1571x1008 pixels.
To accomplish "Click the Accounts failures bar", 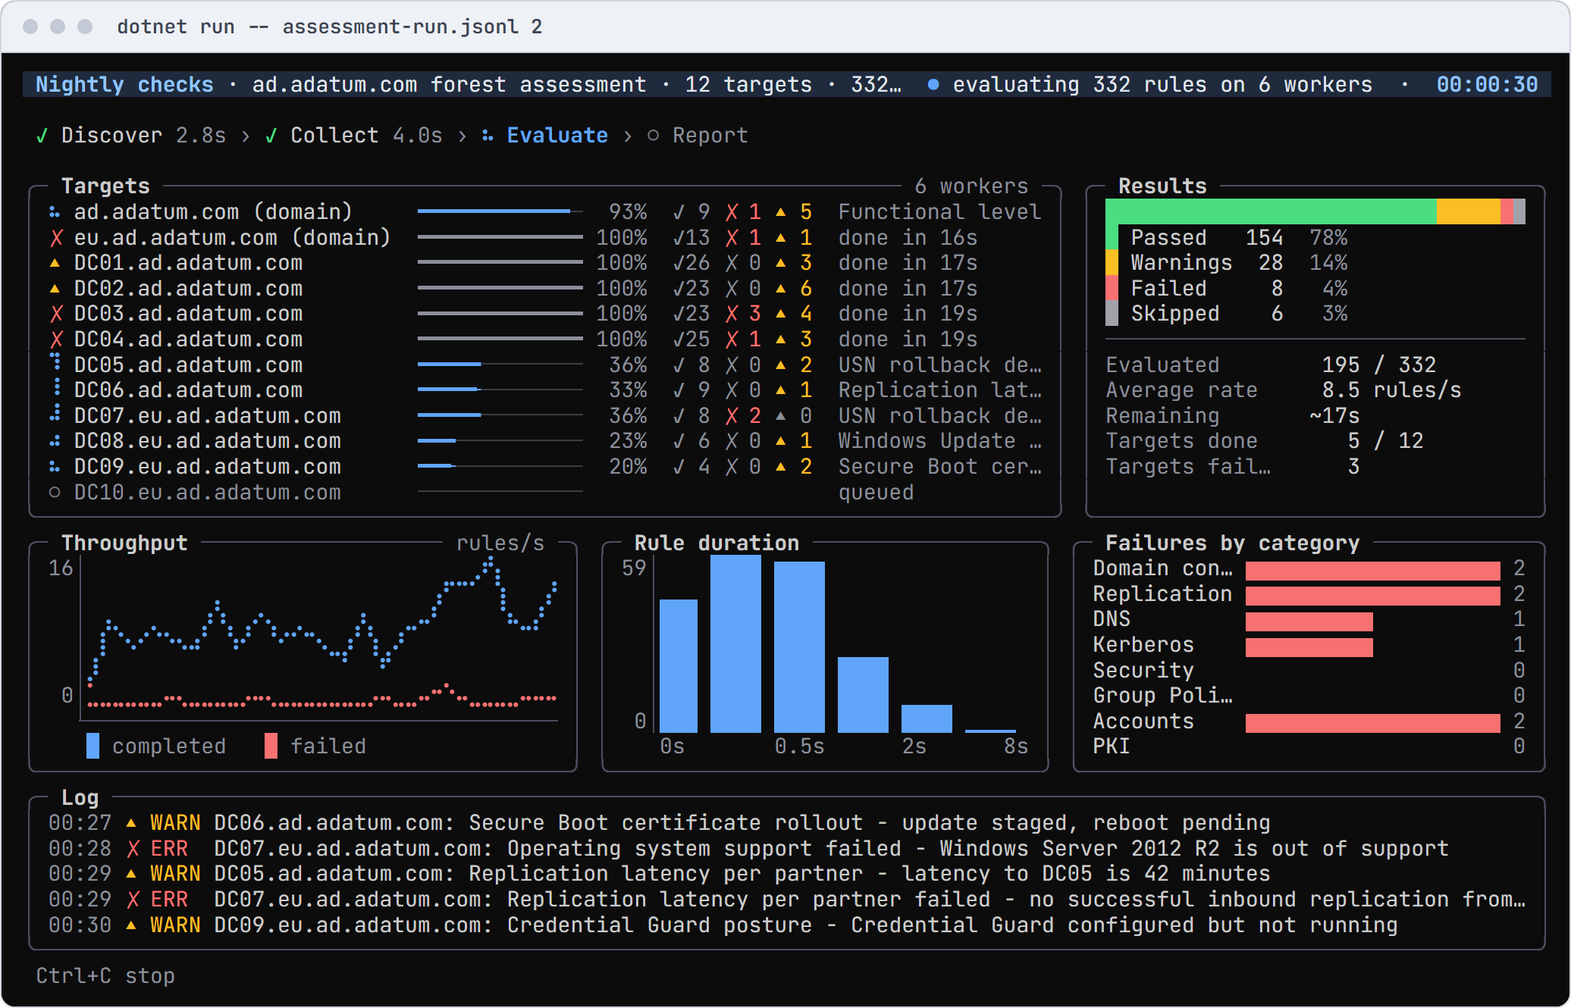I will coord(1372,723).
